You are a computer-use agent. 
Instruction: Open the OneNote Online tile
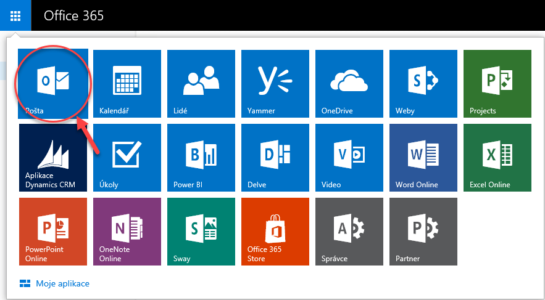[x=127, y=232]
